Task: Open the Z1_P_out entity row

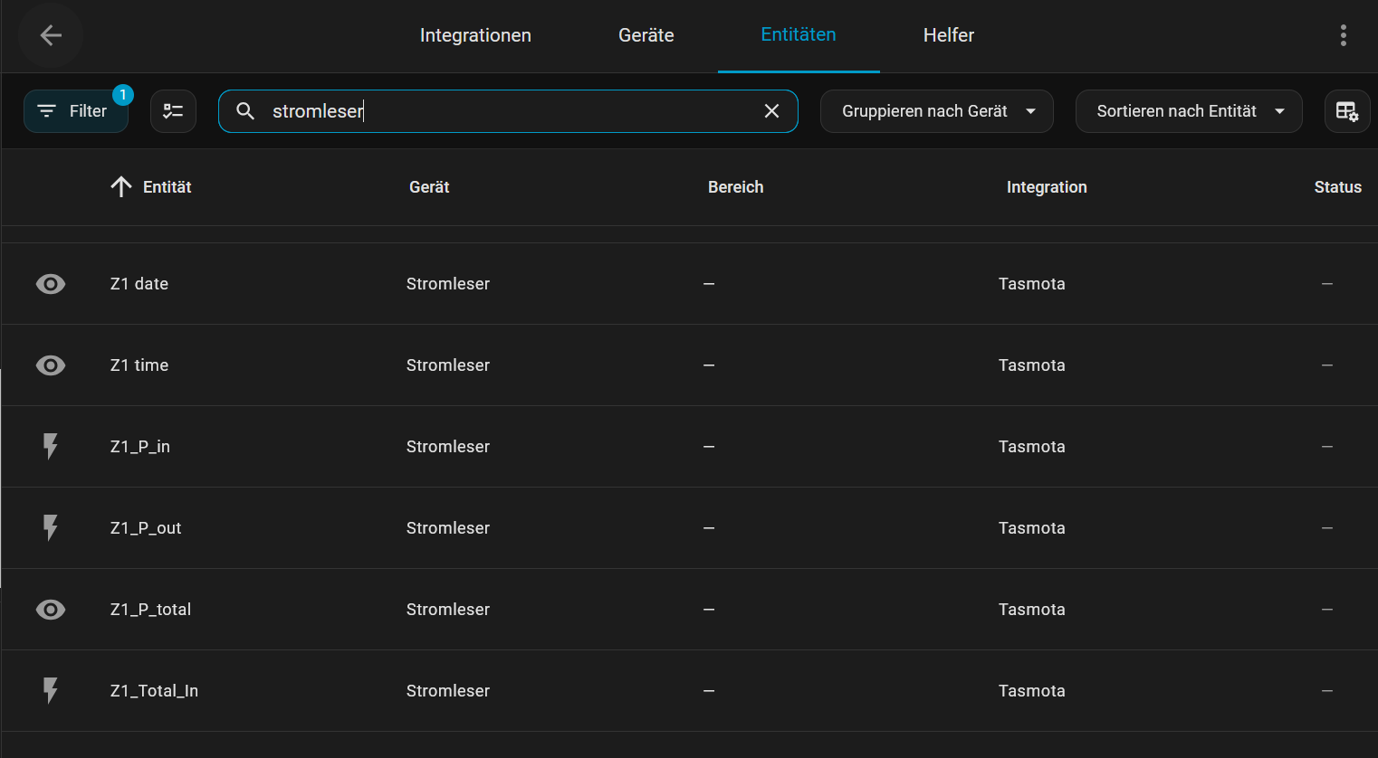Action: pos(146,528)
